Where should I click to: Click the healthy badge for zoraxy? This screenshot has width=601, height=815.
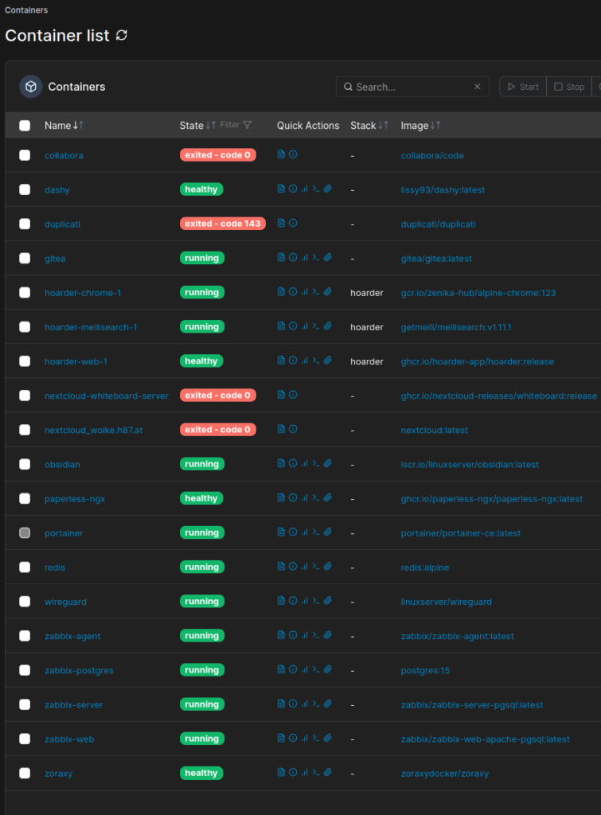(201, 773)
